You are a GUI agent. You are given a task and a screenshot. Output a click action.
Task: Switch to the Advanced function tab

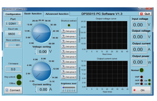pyautogui.click(x=57, y=14)
